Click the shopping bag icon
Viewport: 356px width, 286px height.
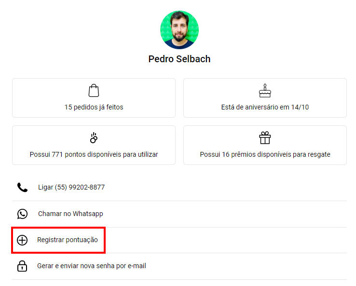click(94, 91)
